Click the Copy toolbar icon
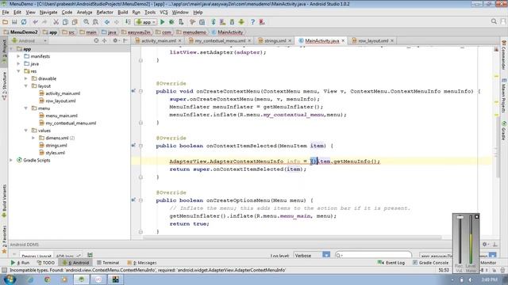The height and width of the screenshot is (285, 508). pyautogui.click(x=65, y=22)
